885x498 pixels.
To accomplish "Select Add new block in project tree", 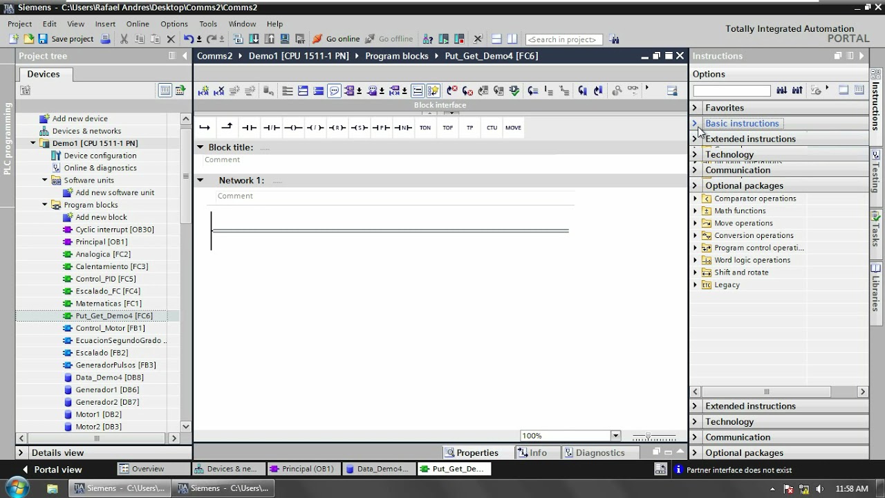I will (101, 217).
